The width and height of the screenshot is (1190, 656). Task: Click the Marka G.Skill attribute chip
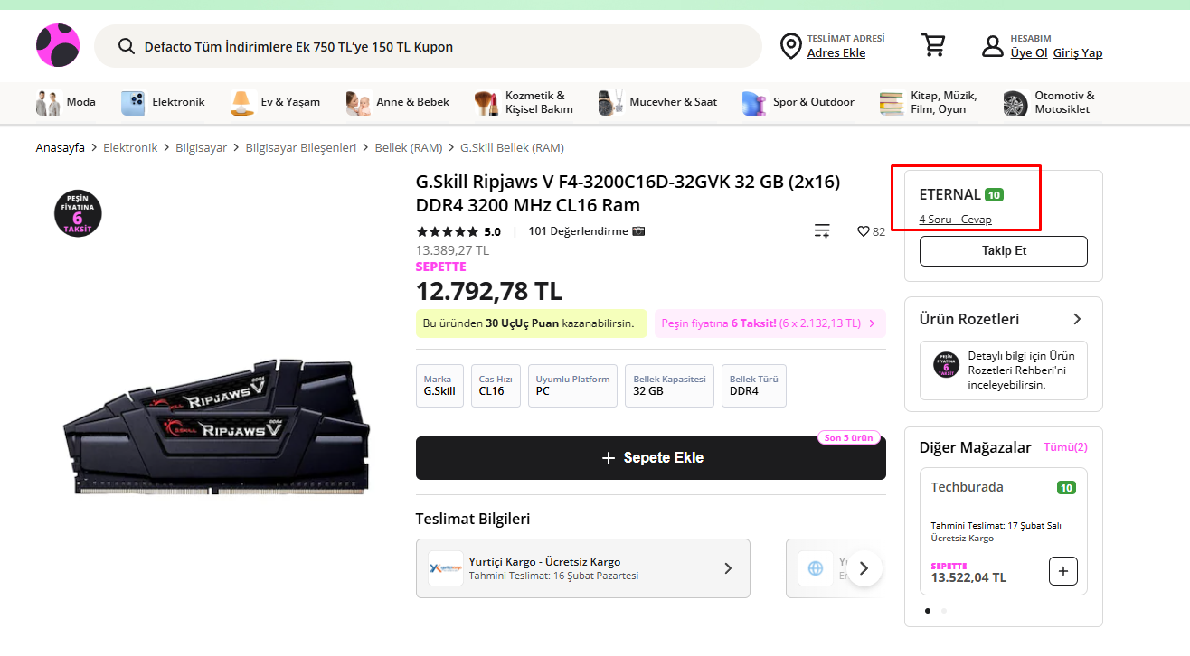[x=439, y=386]
